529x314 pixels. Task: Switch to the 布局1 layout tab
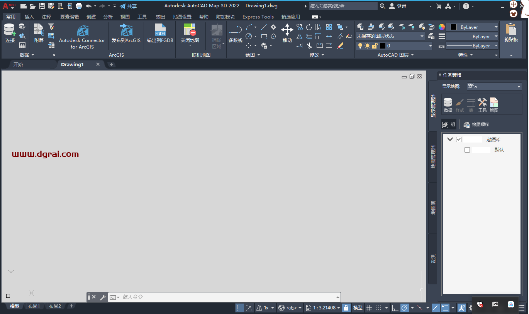point(34,306)
